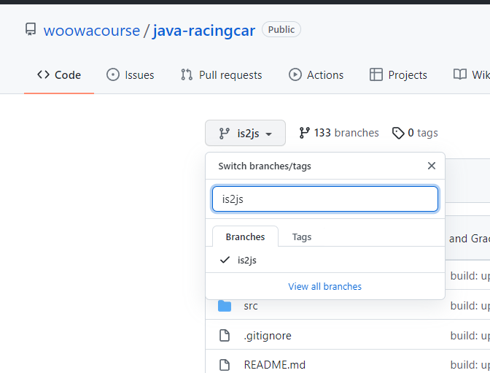
Task: Open the commit message on .gitignore row
Action: coord(470,336)
